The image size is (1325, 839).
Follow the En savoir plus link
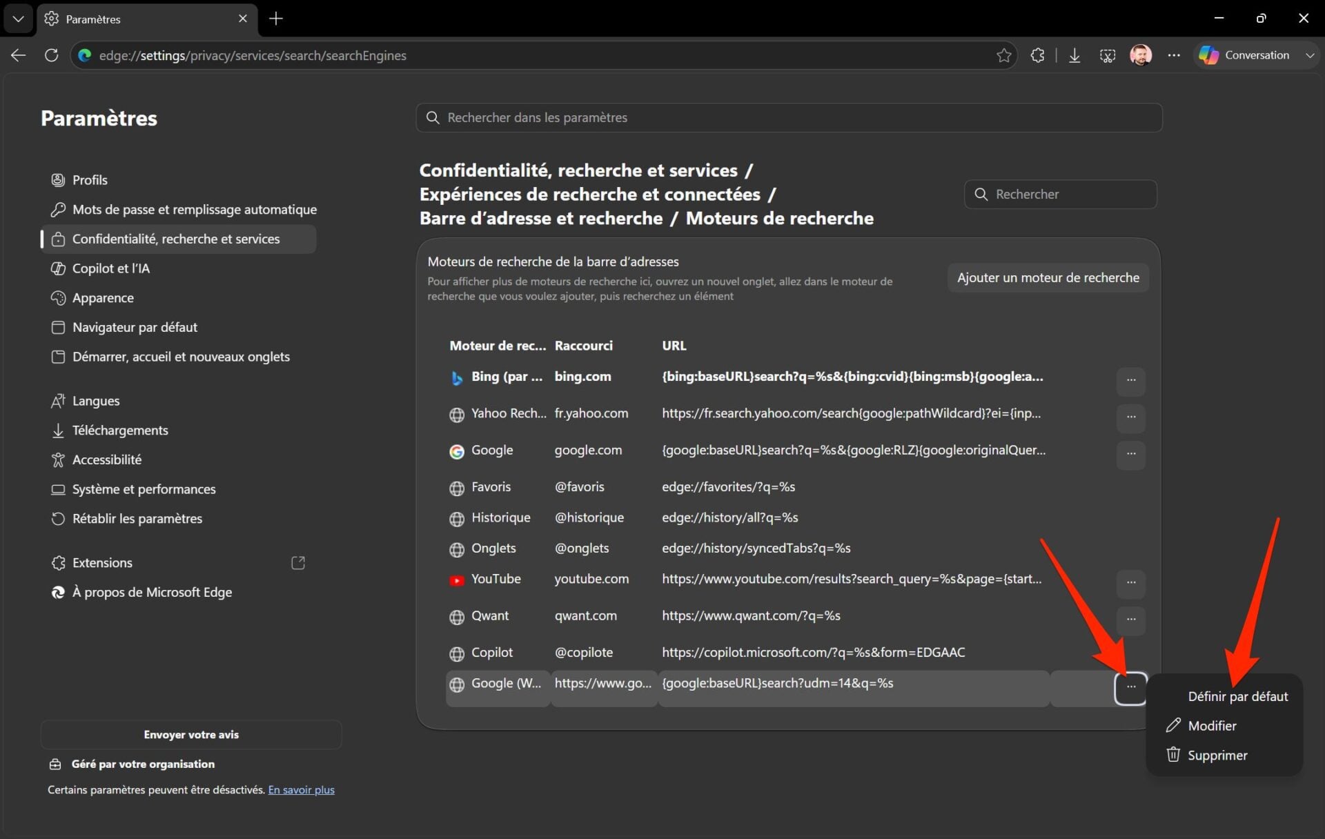click(x=301, y=789)
